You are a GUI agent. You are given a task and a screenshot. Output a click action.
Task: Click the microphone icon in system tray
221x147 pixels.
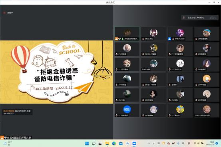click(178, 143)
